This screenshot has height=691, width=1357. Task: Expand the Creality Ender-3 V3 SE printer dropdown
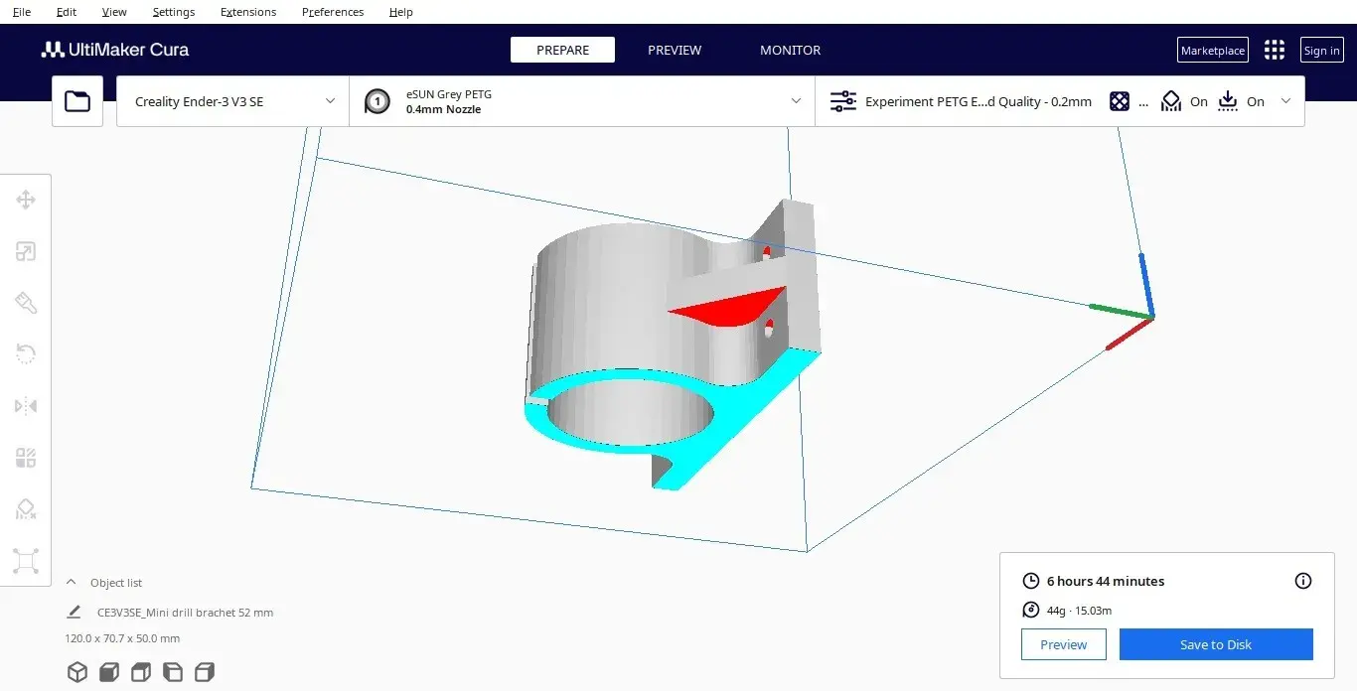click(232, 101)
